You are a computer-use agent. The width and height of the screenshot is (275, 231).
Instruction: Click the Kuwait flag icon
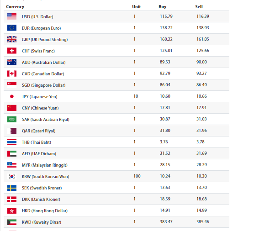12,222
